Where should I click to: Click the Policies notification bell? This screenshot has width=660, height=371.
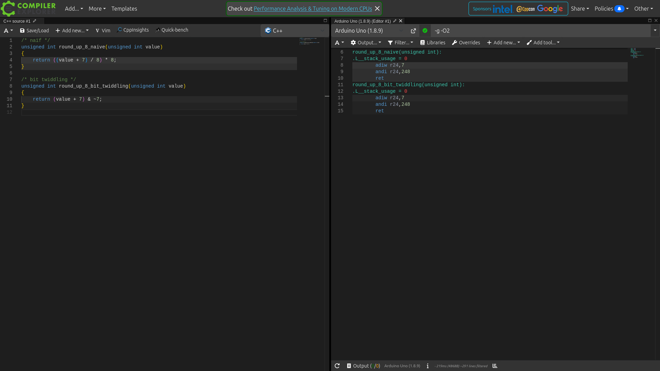coord(619,9)
